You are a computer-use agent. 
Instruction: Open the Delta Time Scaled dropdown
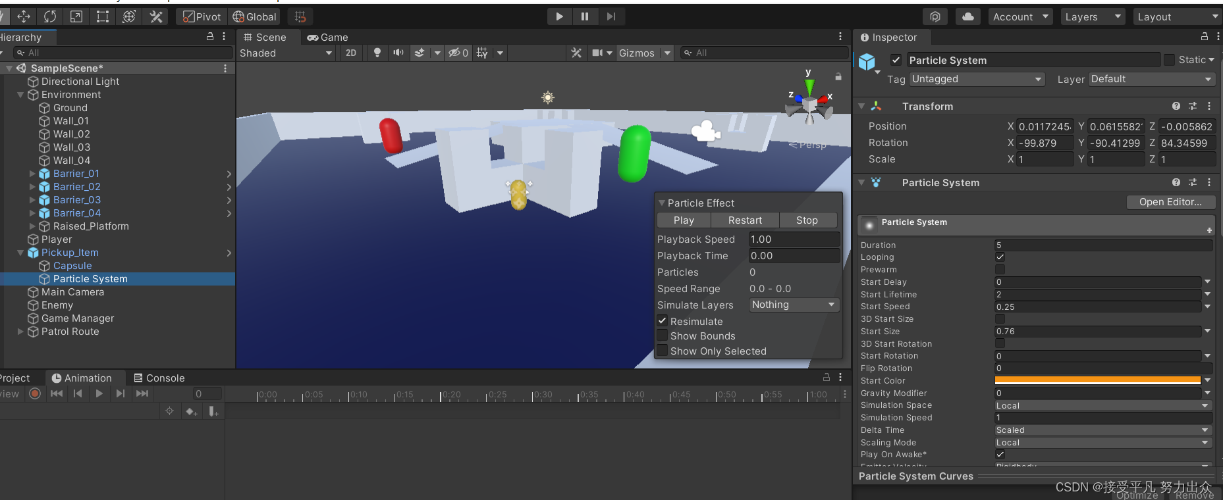[x=1103, y=430]
